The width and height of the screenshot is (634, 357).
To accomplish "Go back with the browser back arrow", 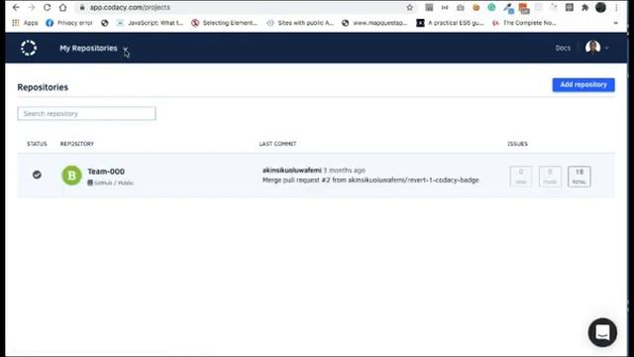I will (16, 7).
